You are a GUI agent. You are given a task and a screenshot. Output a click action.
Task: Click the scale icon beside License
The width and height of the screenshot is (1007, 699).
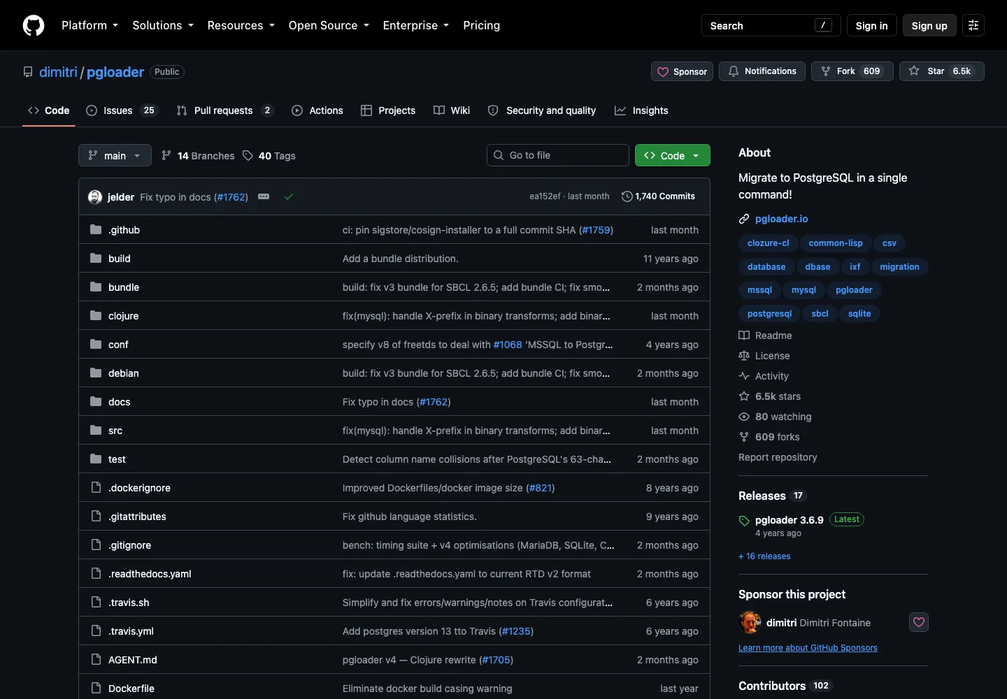coord(744,356)
